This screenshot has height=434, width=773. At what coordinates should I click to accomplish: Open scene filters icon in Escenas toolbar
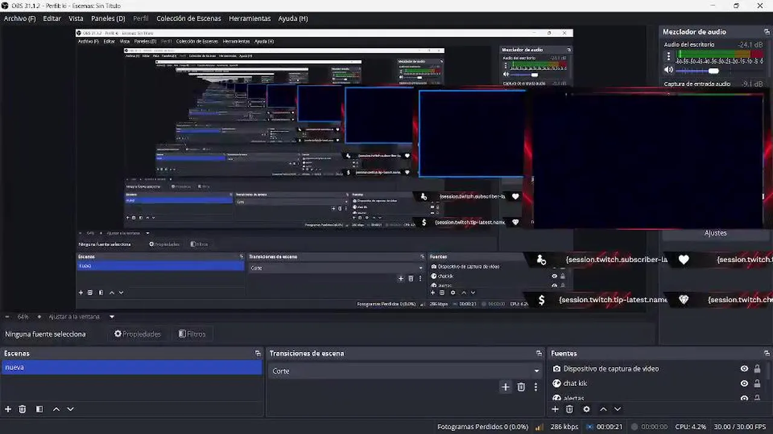(39, 409)
